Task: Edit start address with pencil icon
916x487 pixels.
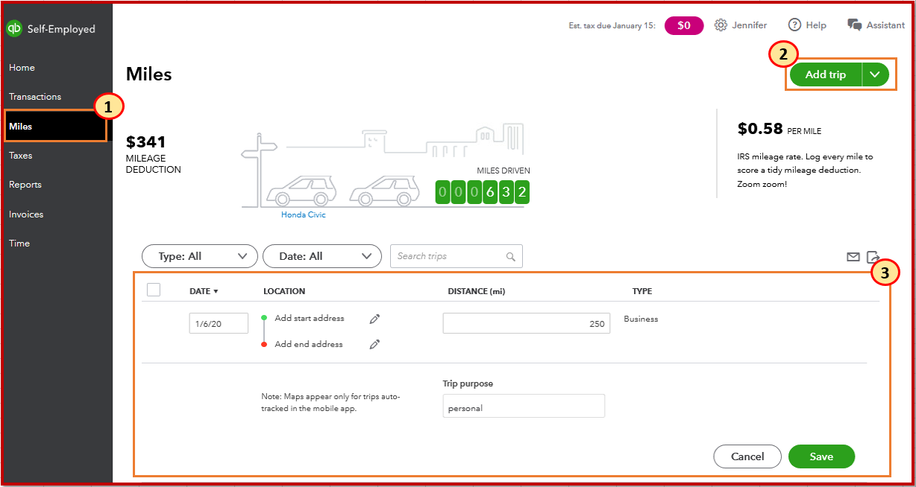Action: click(374, 319)
